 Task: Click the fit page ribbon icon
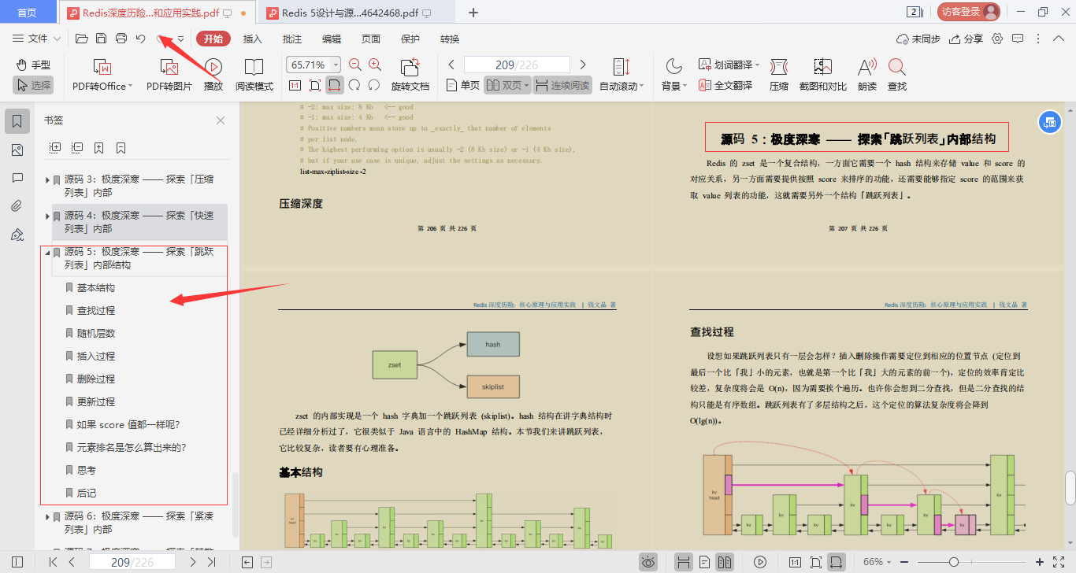tap(315, 85)
